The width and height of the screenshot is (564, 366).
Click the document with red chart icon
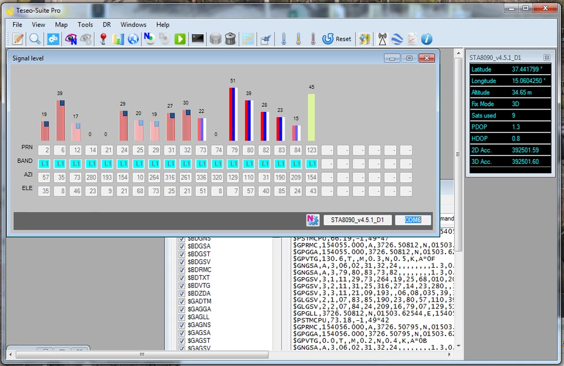[412, 39]
